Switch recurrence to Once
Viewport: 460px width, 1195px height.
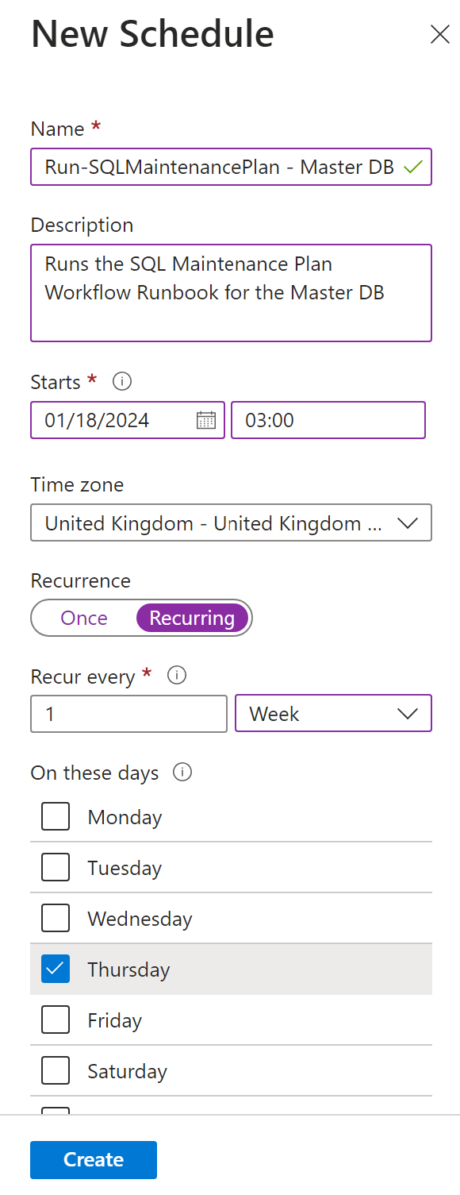84,618
